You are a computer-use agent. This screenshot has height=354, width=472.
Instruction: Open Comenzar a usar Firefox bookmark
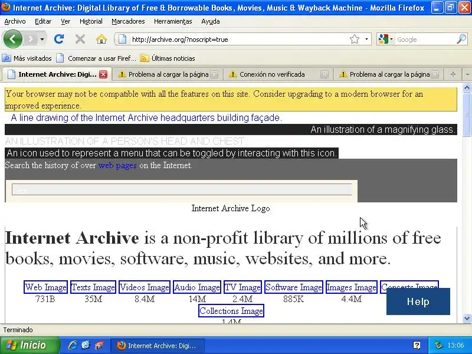[96, 58]
